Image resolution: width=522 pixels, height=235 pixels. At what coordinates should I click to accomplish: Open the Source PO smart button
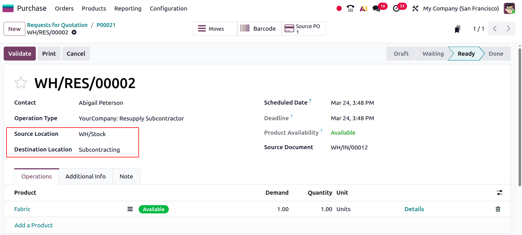click(303, 29)
